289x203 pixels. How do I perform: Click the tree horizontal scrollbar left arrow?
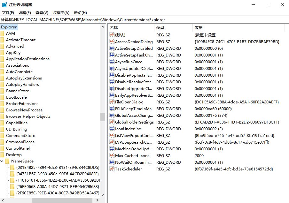(3, 200)
